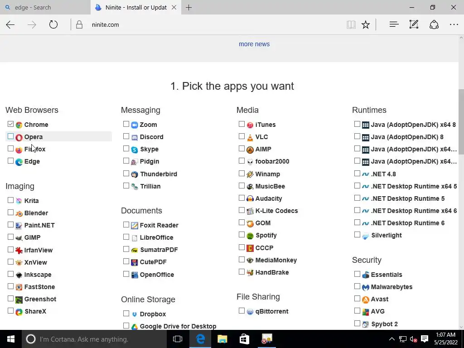Click the Inkscape icon
This screenshot has height=348, width=464.
pos(19,275)
